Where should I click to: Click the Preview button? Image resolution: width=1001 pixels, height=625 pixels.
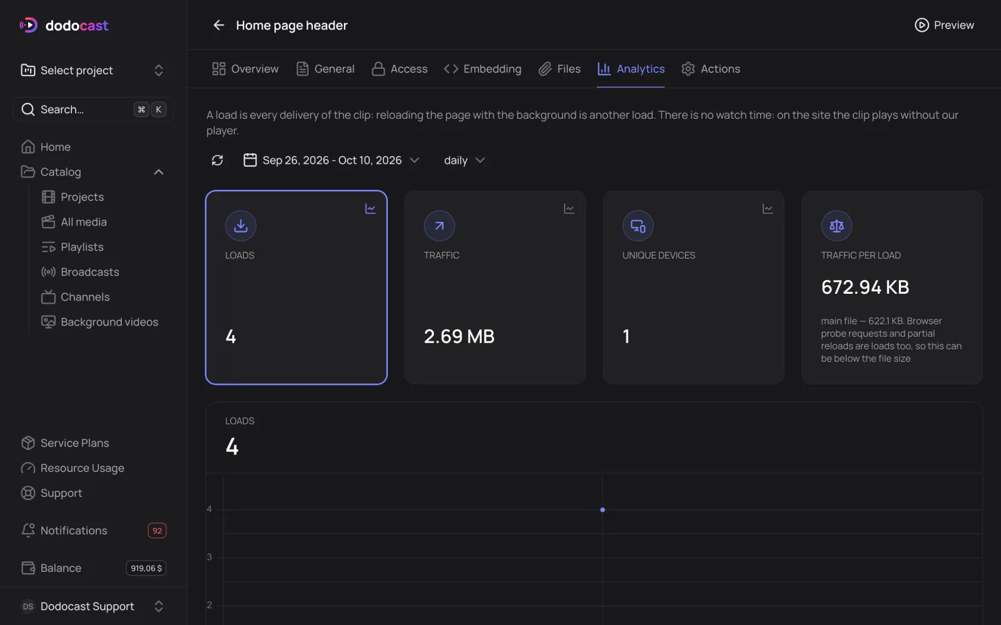944,25
